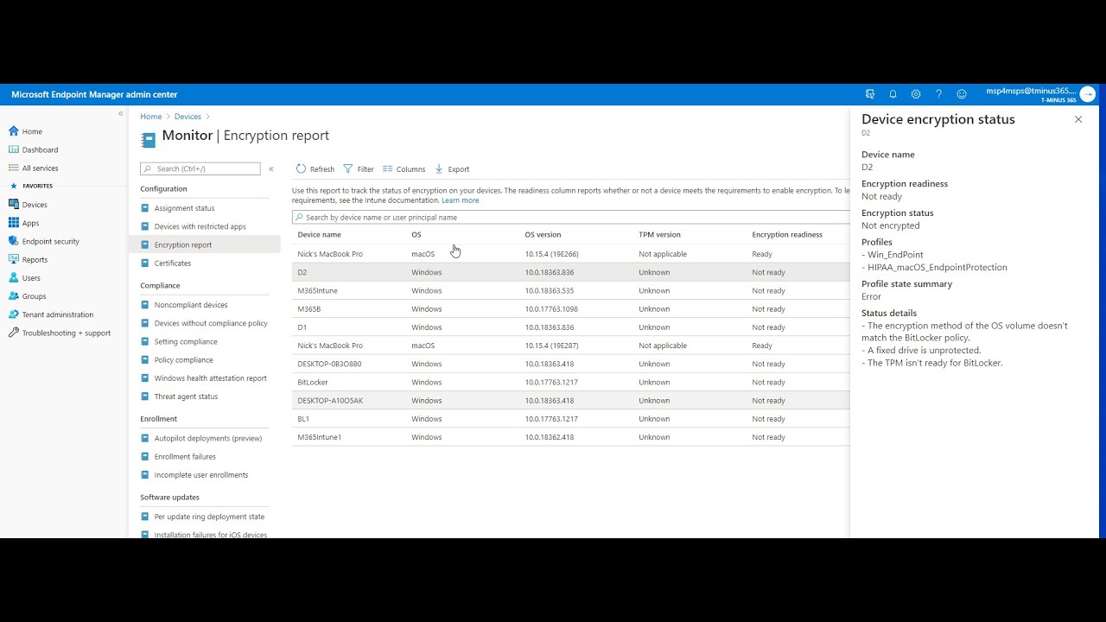Open the directory and subscription icon
The height and width of the screenshot is (622, 1106).
tap(870, 94)
